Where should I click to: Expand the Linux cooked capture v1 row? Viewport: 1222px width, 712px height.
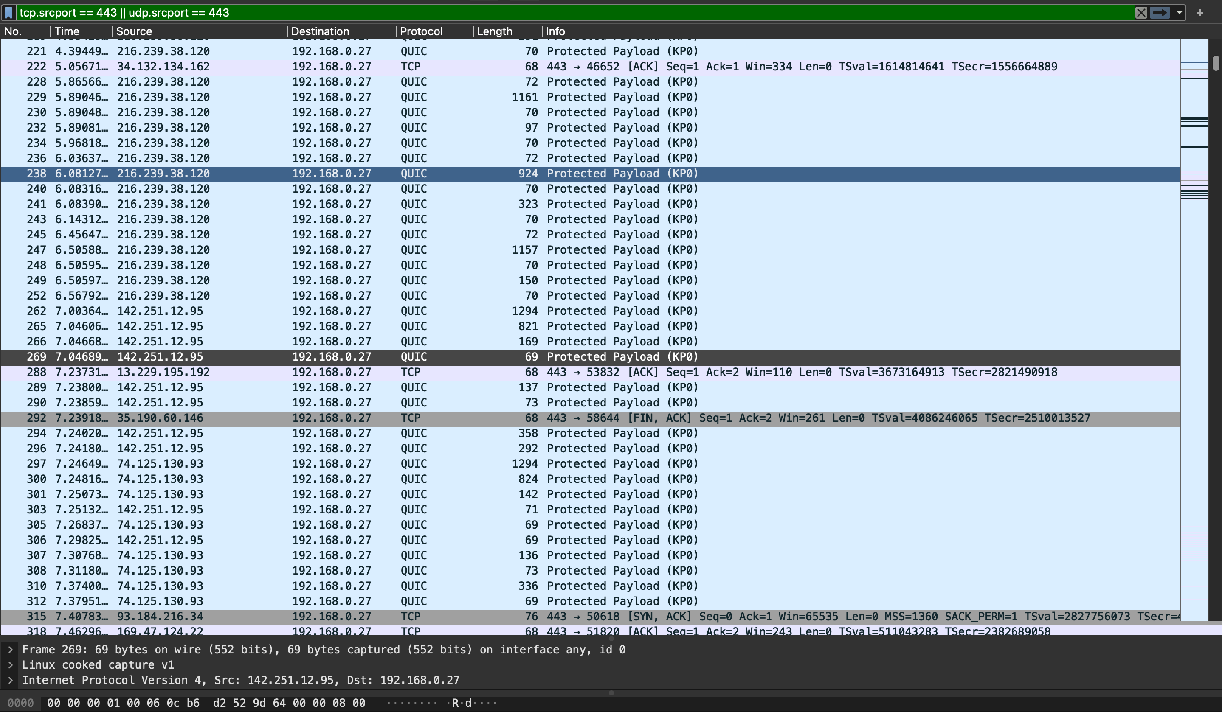point(10,665)
